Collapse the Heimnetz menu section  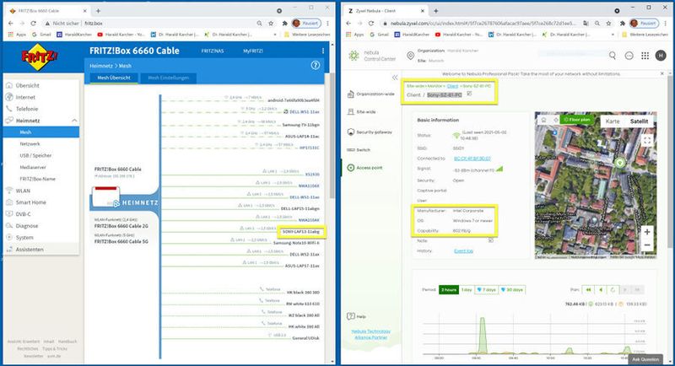click(x=73, y=121)
